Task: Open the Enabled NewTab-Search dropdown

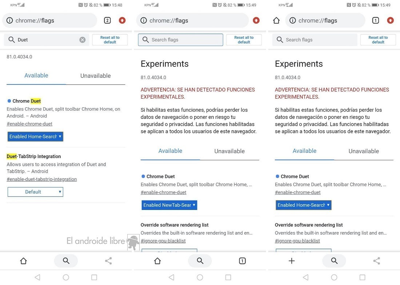Action: pos(169,205)
